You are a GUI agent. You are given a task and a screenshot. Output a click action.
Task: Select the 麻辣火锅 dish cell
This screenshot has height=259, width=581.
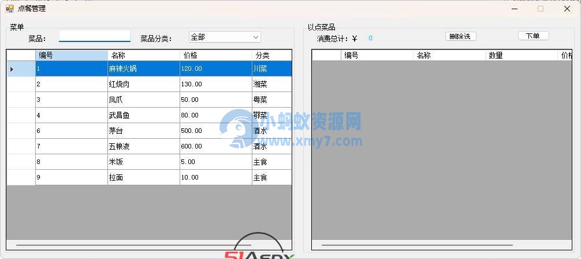tap(144, 68)
